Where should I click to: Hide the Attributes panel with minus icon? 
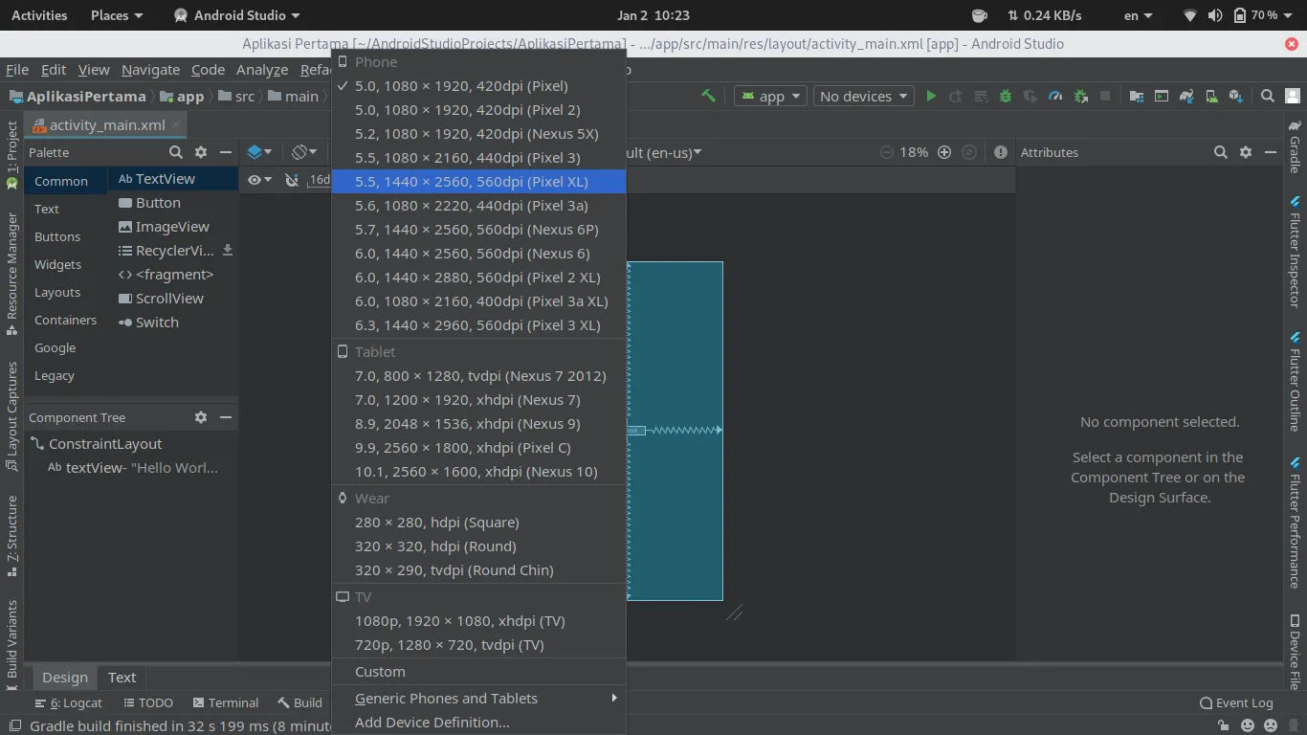tap(1271, 152)
